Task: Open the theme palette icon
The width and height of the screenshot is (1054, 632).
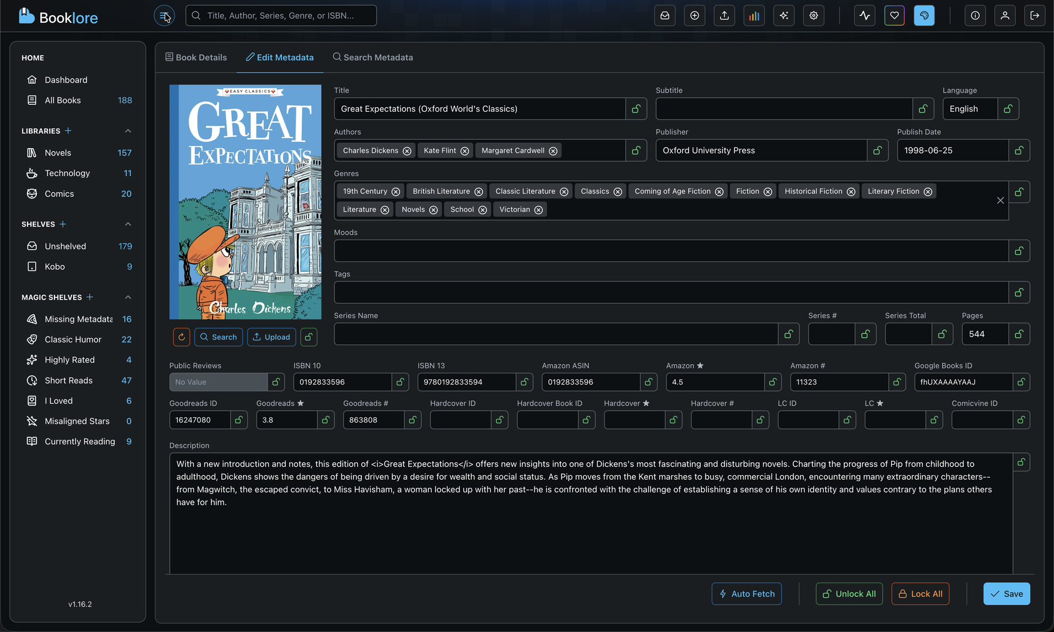Action: [x=924, y=15]
